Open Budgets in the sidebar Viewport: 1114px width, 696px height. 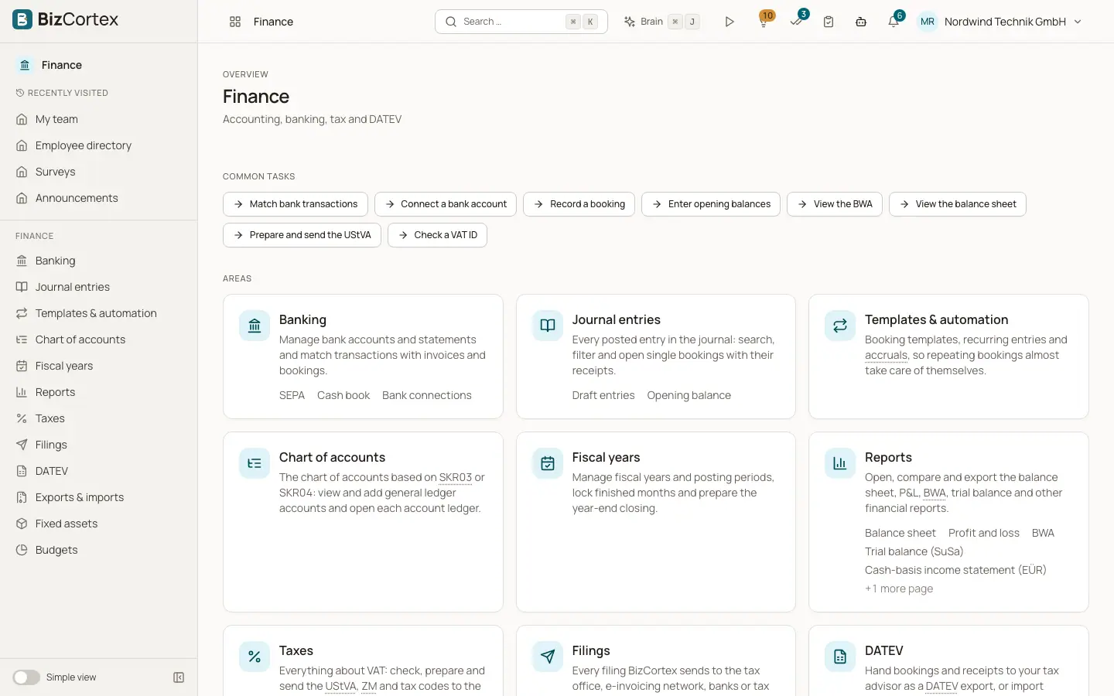[x=98, y=550]
